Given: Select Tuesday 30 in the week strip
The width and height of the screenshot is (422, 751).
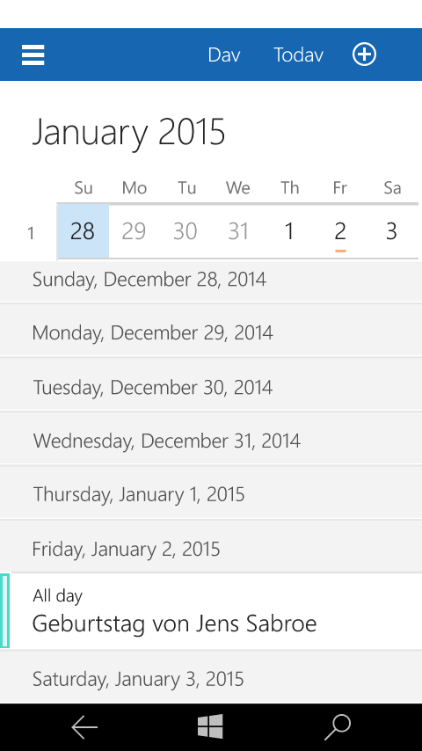Looking at the screenshot, I should pyautogui.click(x=186, y=231).
